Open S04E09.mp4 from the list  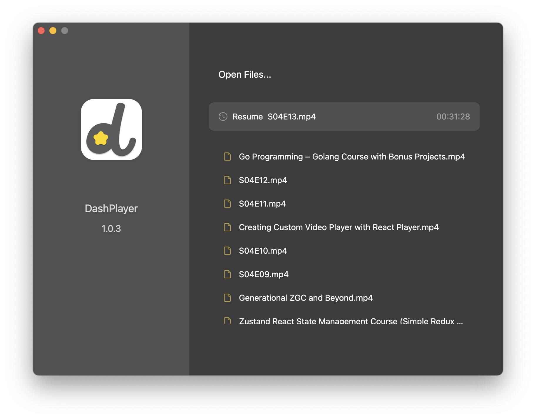(x=264, y=274)
